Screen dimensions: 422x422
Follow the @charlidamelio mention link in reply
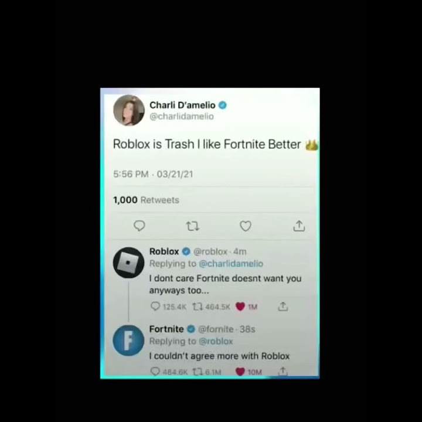coord(231,264)
